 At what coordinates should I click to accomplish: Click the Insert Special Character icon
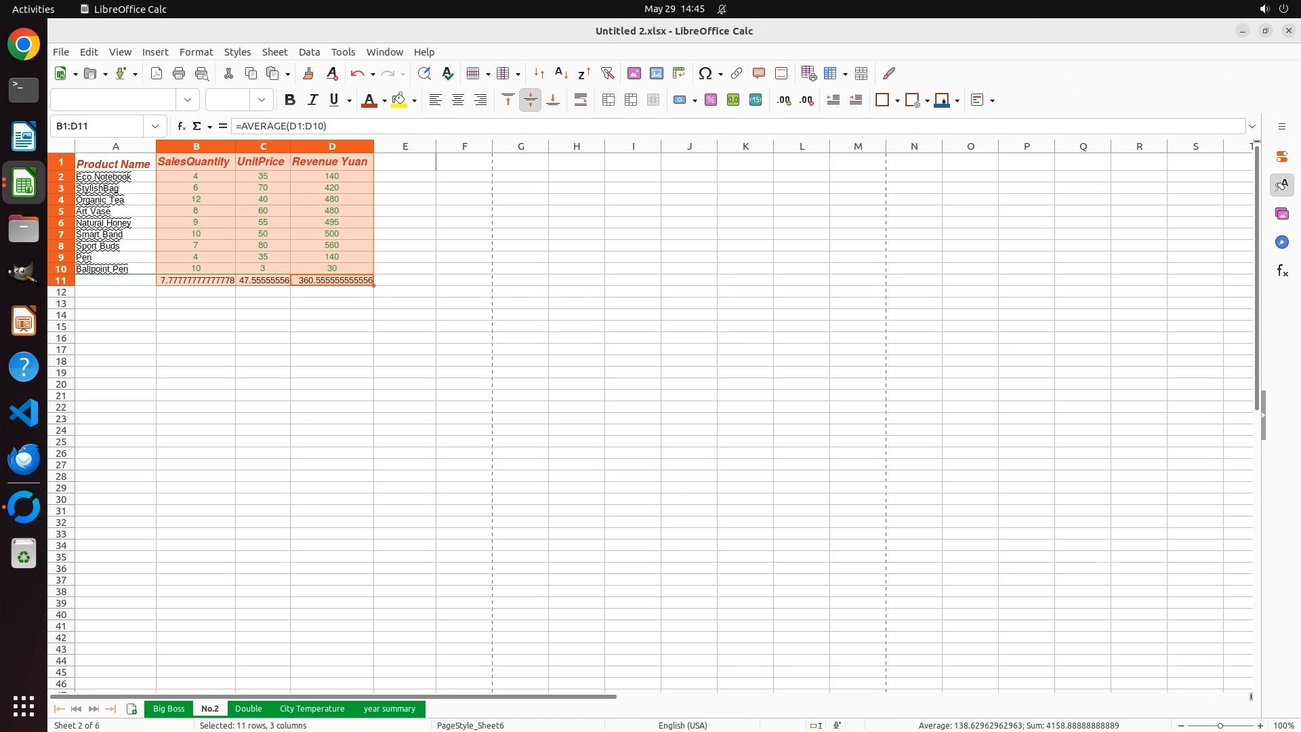pos(705,73)
